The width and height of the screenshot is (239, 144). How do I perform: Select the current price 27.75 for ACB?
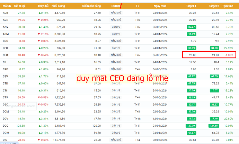(21, 13)
